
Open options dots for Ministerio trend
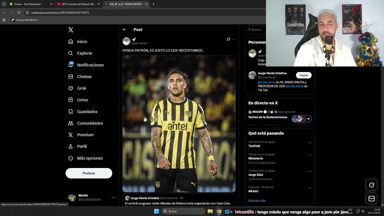[310, 155]
